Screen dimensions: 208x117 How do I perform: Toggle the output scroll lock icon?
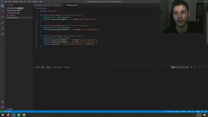[195, 67]
